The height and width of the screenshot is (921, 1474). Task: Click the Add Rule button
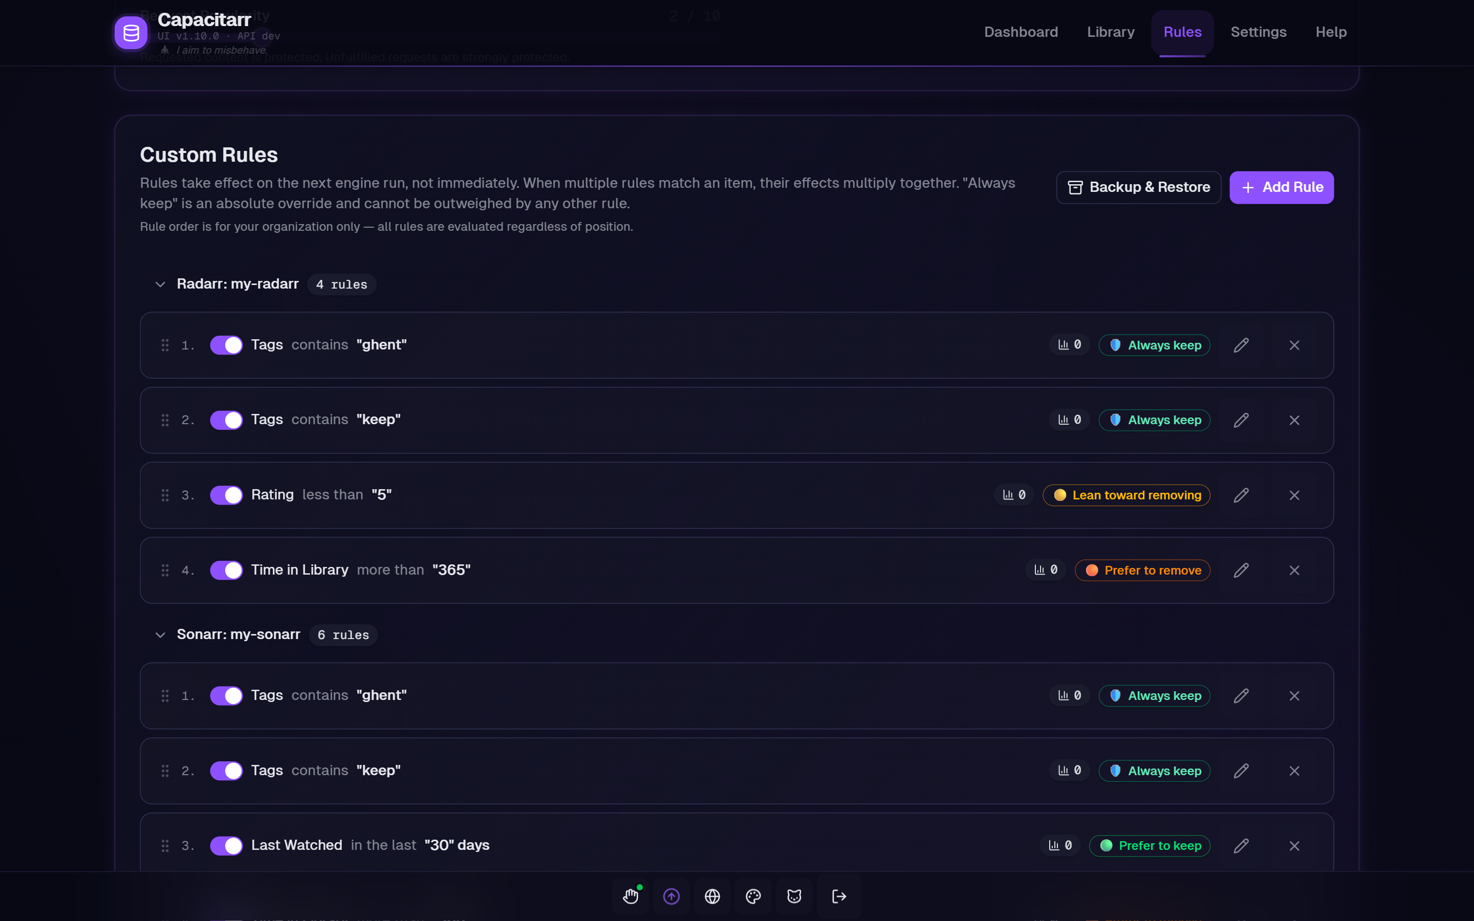click(x=1282, y=188)
